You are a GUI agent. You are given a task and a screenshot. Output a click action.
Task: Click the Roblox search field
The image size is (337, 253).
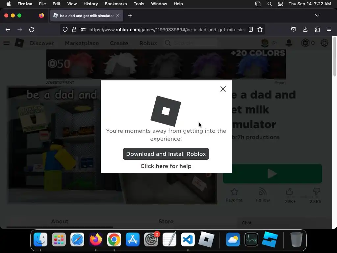click(191, 43)
